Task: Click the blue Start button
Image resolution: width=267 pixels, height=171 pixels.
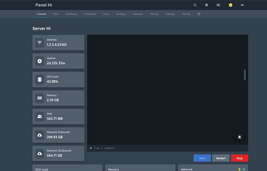Action: pyautogui.click(x=202, y=158)
